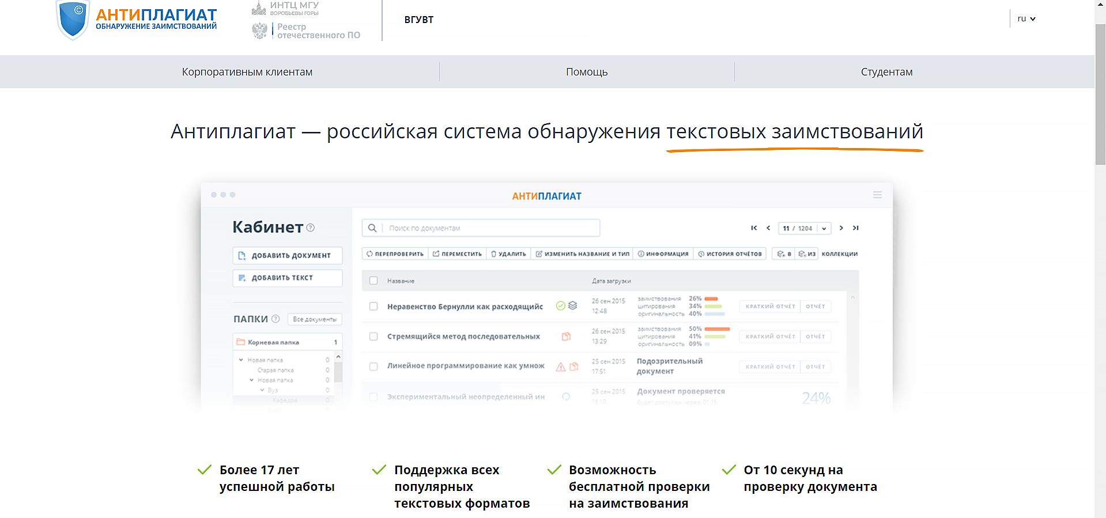Open the 11 / 1204 page selector
The image size is (1106, 518).
pyautogui.click(x=805, y=228)
